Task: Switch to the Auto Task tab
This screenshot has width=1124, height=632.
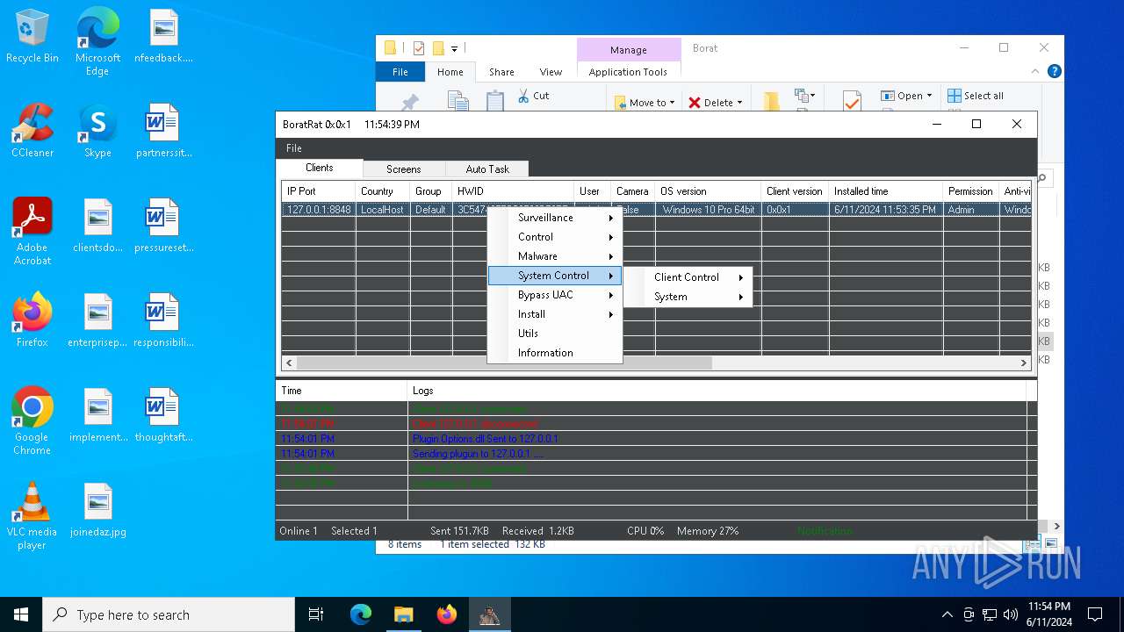Action: (x=487, y=169)
